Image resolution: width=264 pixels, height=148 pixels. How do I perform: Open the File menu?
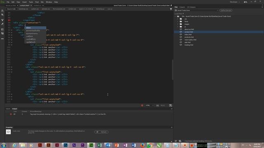8,2
